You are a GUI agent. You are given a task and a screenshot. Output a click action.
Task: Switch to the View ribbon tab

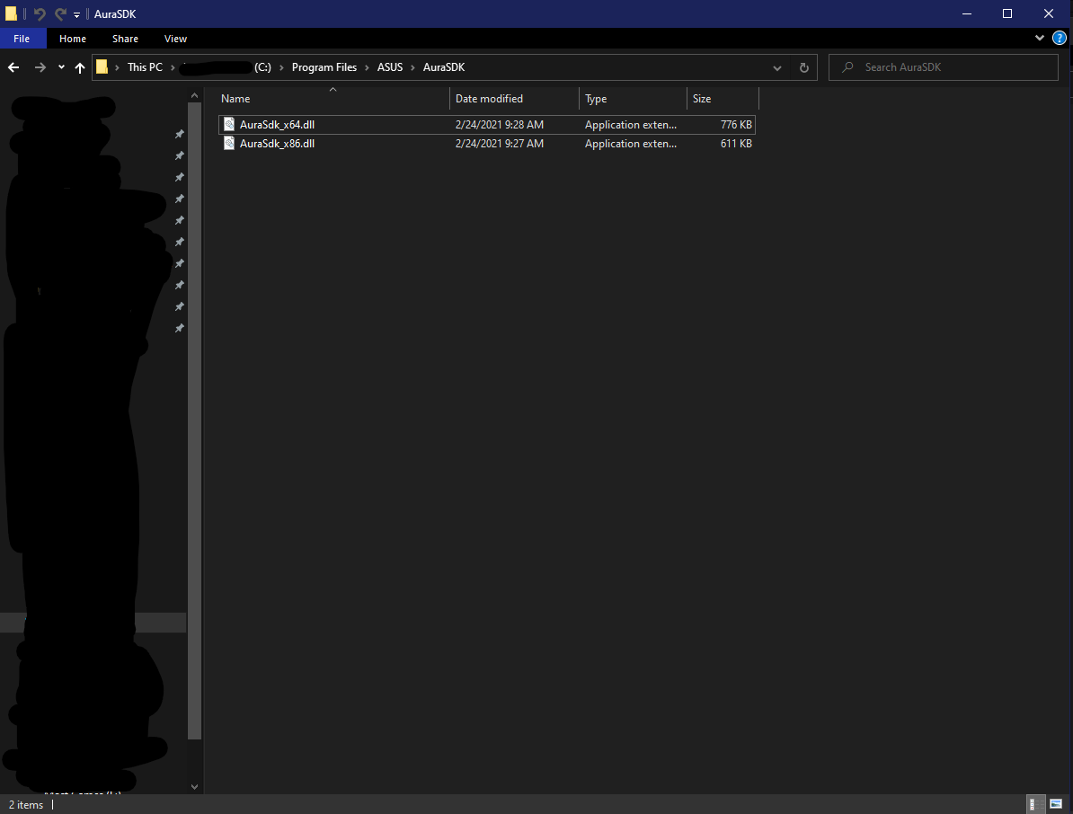(175, 39)
